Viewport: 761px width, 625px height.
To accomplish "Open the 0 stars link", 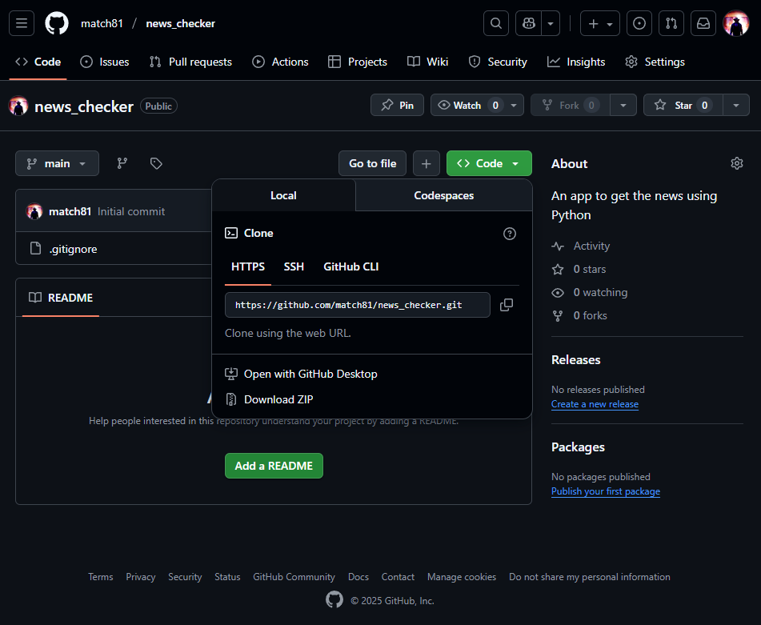I will point(579,270).
